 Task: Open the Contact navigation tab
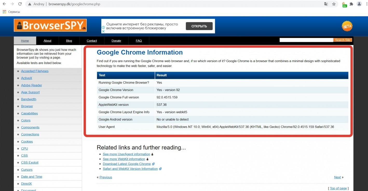92,41
